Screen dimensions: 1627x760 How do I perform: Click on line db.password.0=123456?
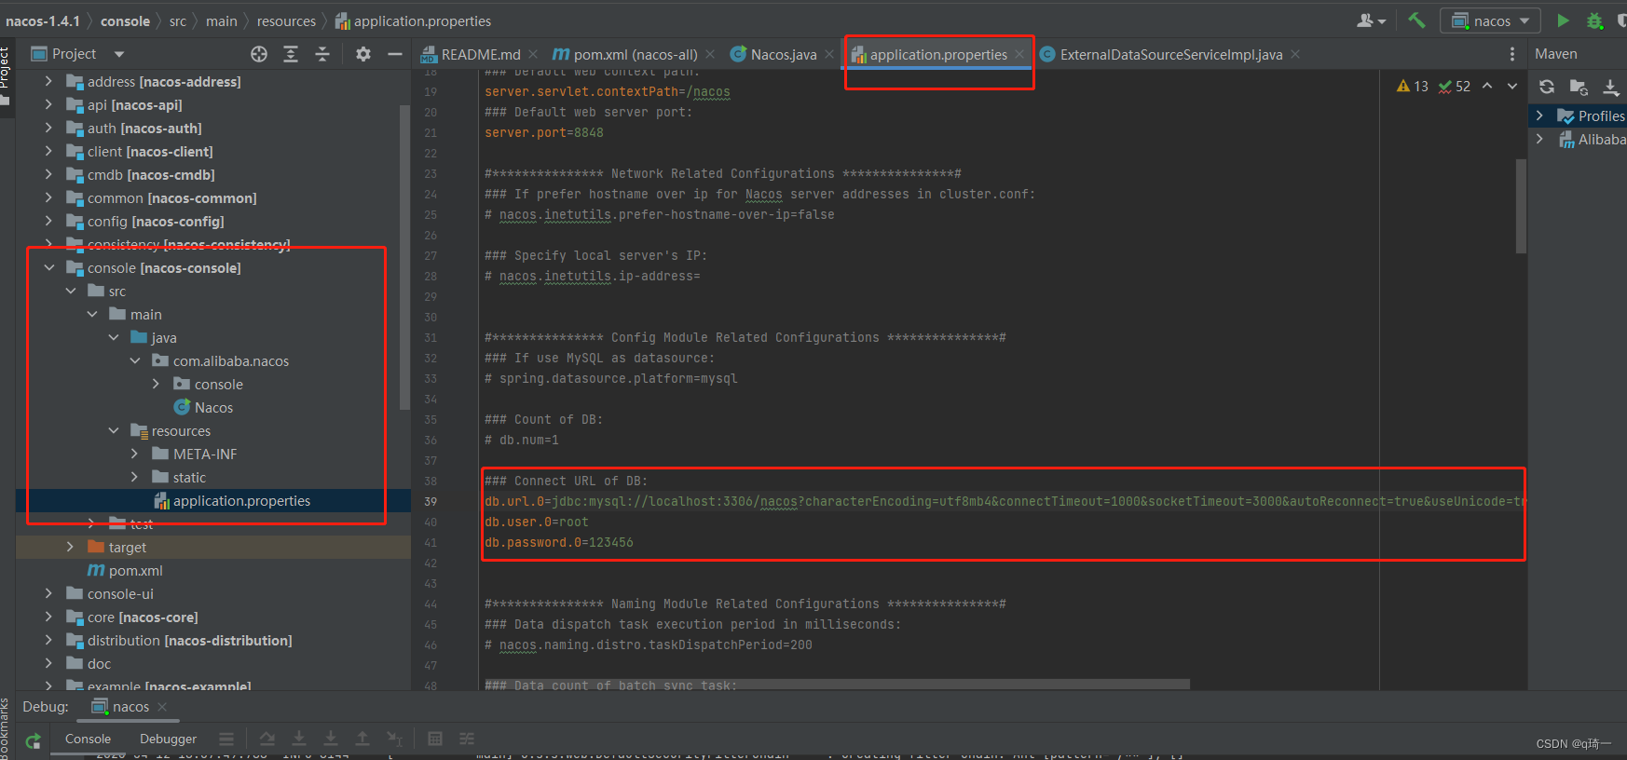[x=558, y=542]
